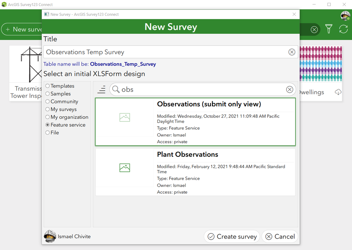Click the filter funnel icon

[x=329, y=29]
